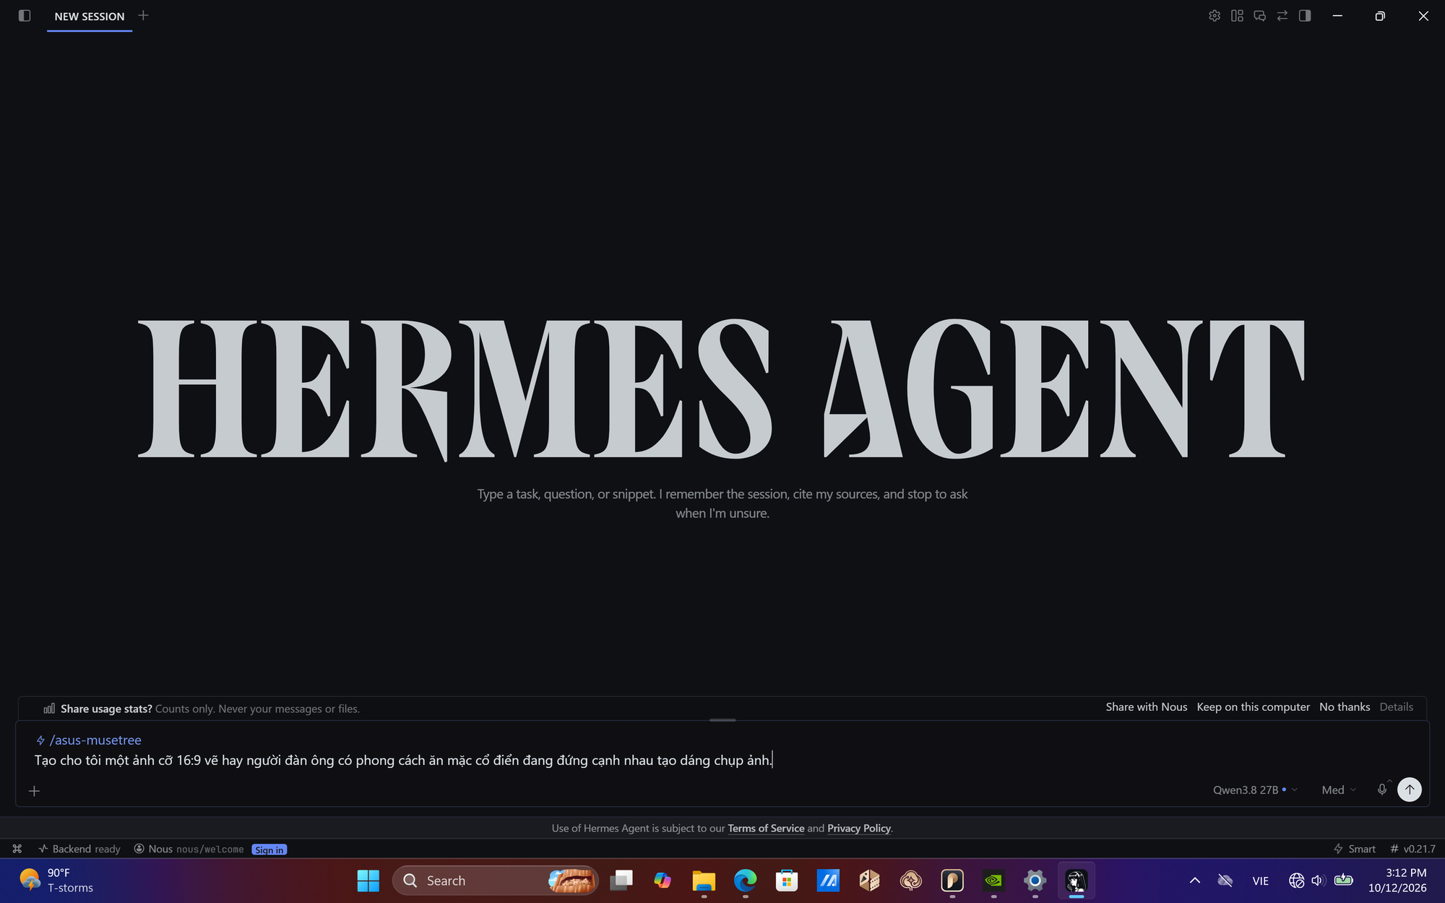Click the Backend ready status indicator
The width and height of the screenshot is (1445, 903).
click(79, 849)
